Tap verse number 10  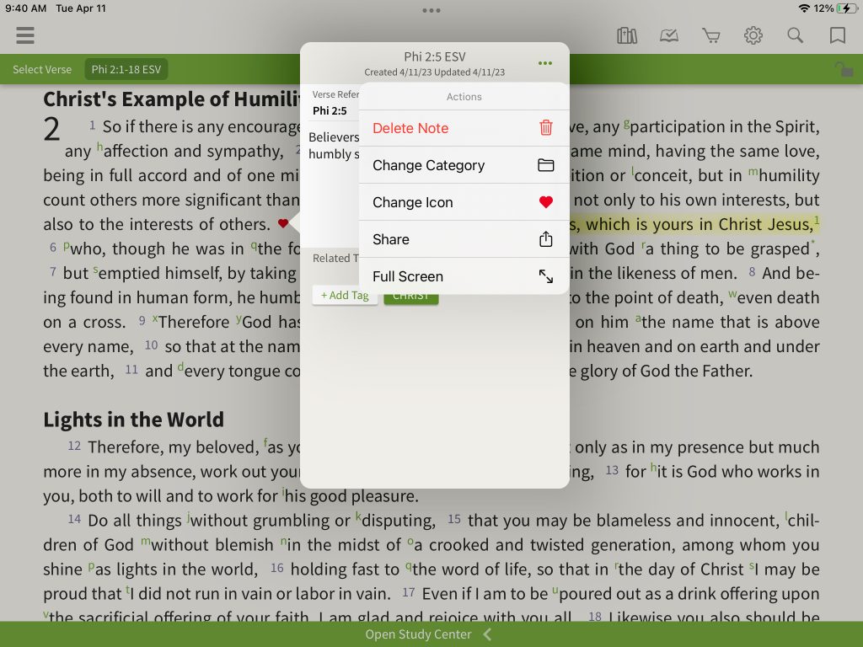(x=152, y=345)
